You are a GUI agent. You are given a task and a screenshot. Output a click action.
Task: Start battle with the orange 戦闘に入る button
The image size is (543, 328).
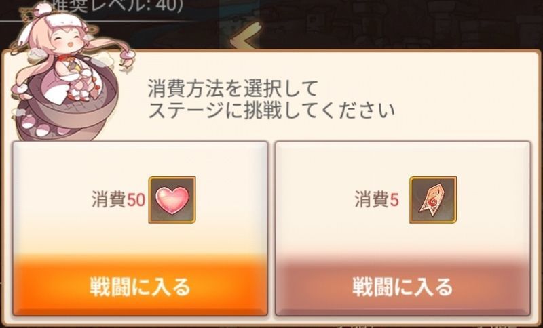[x=141, y=286]
